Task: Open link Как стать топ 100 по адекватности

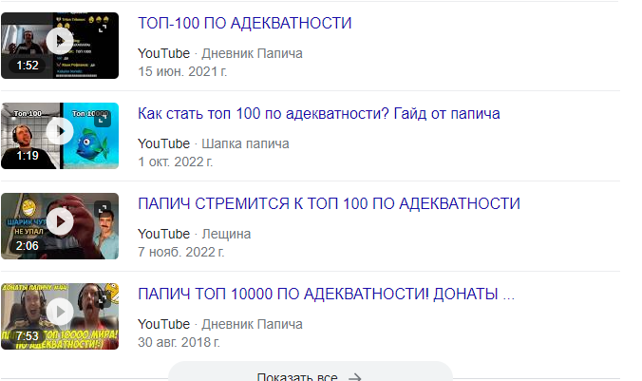Action: (x=318, y=113)
